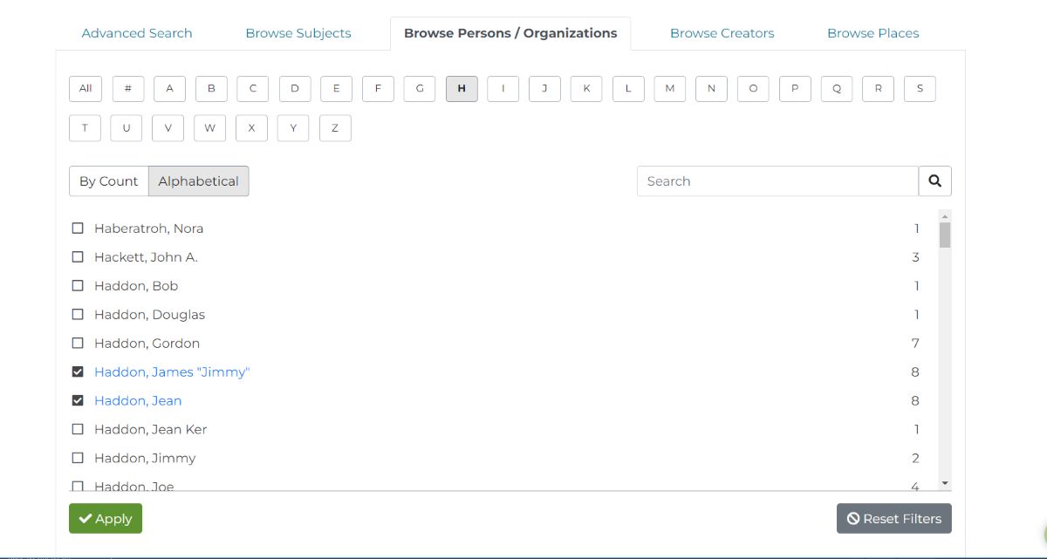Open the Browse Creators tab
The width and height of the screenshot is (1047, 559).
tap(722, 33)
